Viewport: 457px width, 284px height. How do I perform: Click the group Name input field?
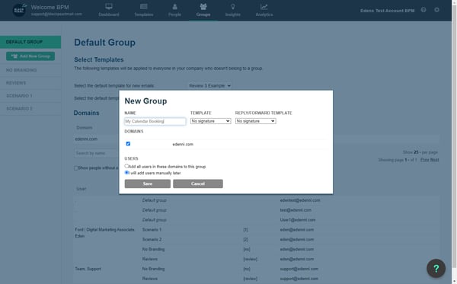pyautogui.click(x=155, y=121)
